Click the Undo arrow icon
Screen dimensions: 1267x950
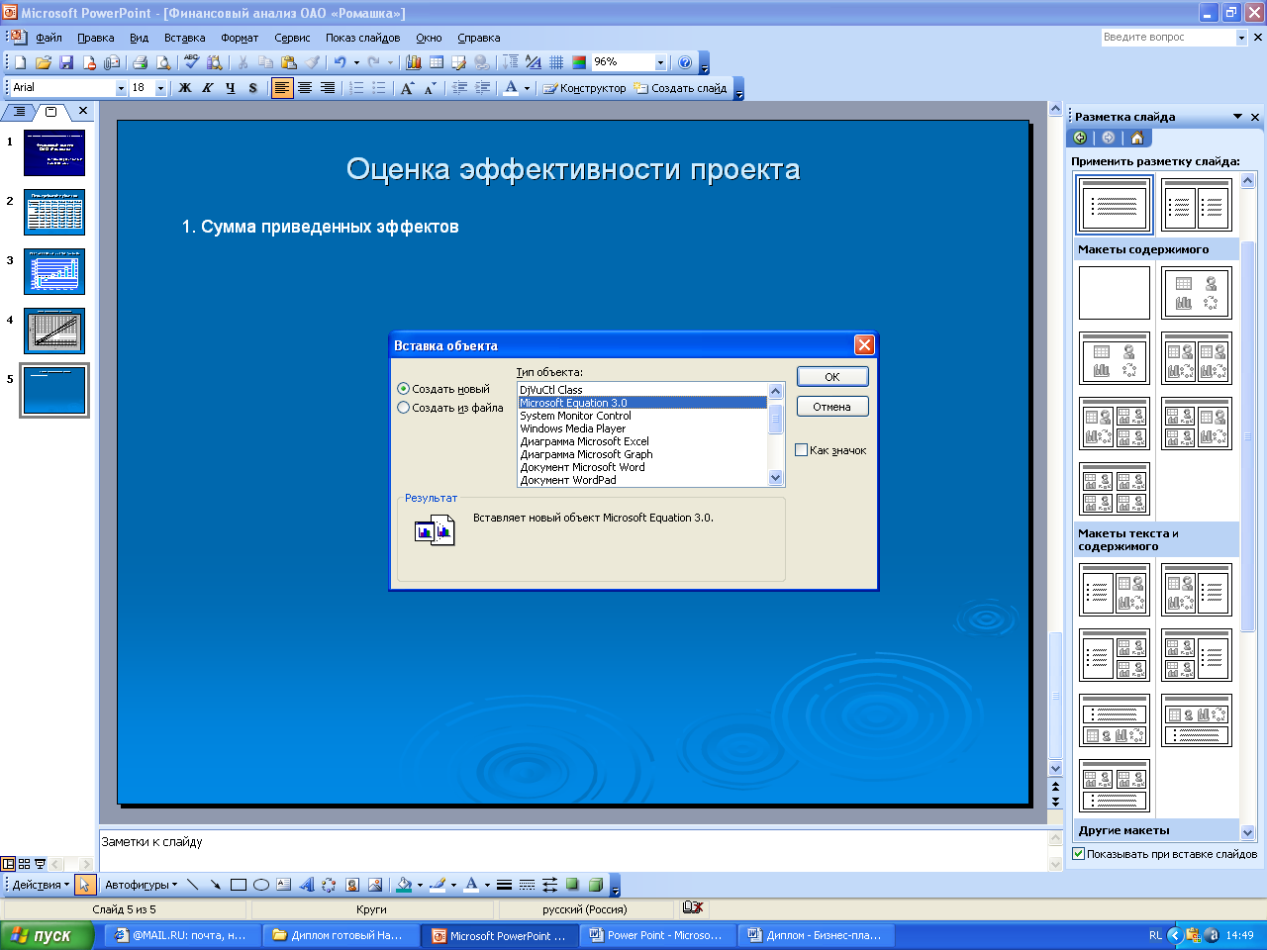(340, 62)
